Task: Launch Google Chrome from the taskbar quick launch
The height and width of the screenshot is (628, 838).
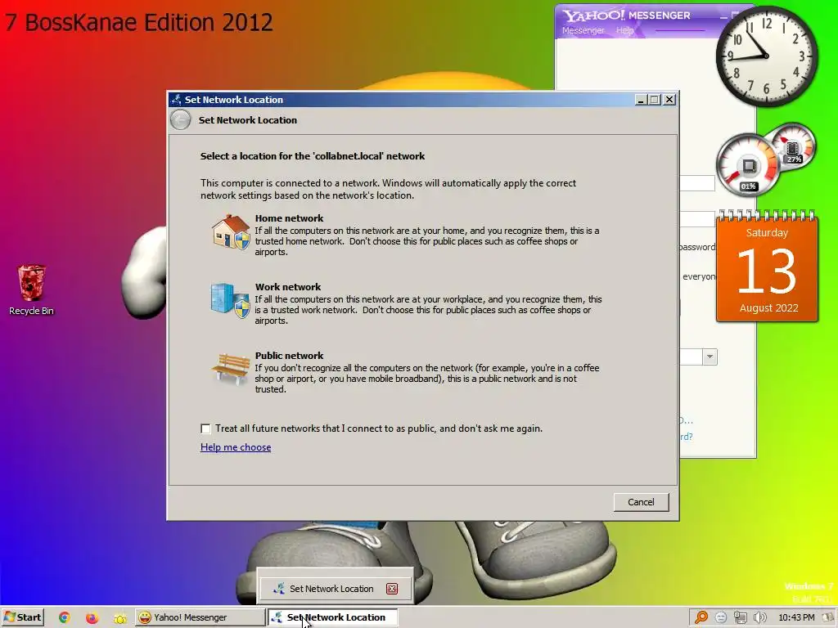Action: 65,618
